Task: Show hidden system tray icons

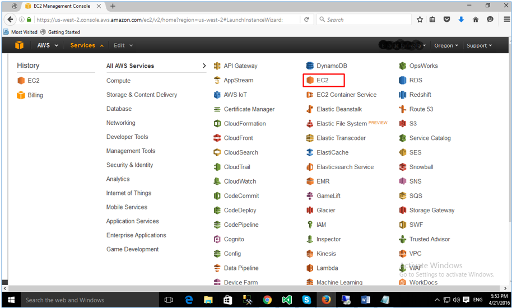Action: 437,300
